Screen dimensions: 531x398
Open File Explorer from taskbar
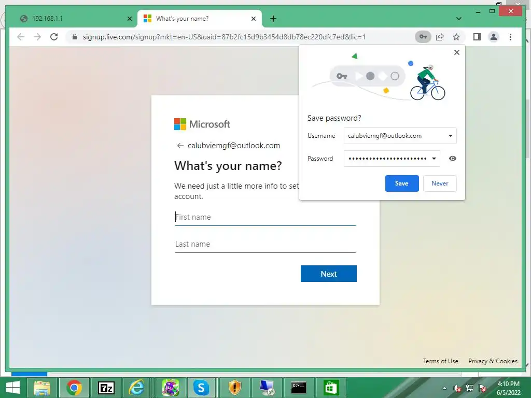point(41,388)
